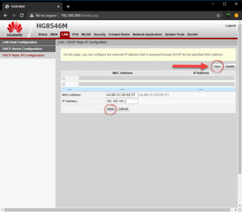Click the horizontal page scrollbar
242x212 pixels.
(x=117, y=210)
